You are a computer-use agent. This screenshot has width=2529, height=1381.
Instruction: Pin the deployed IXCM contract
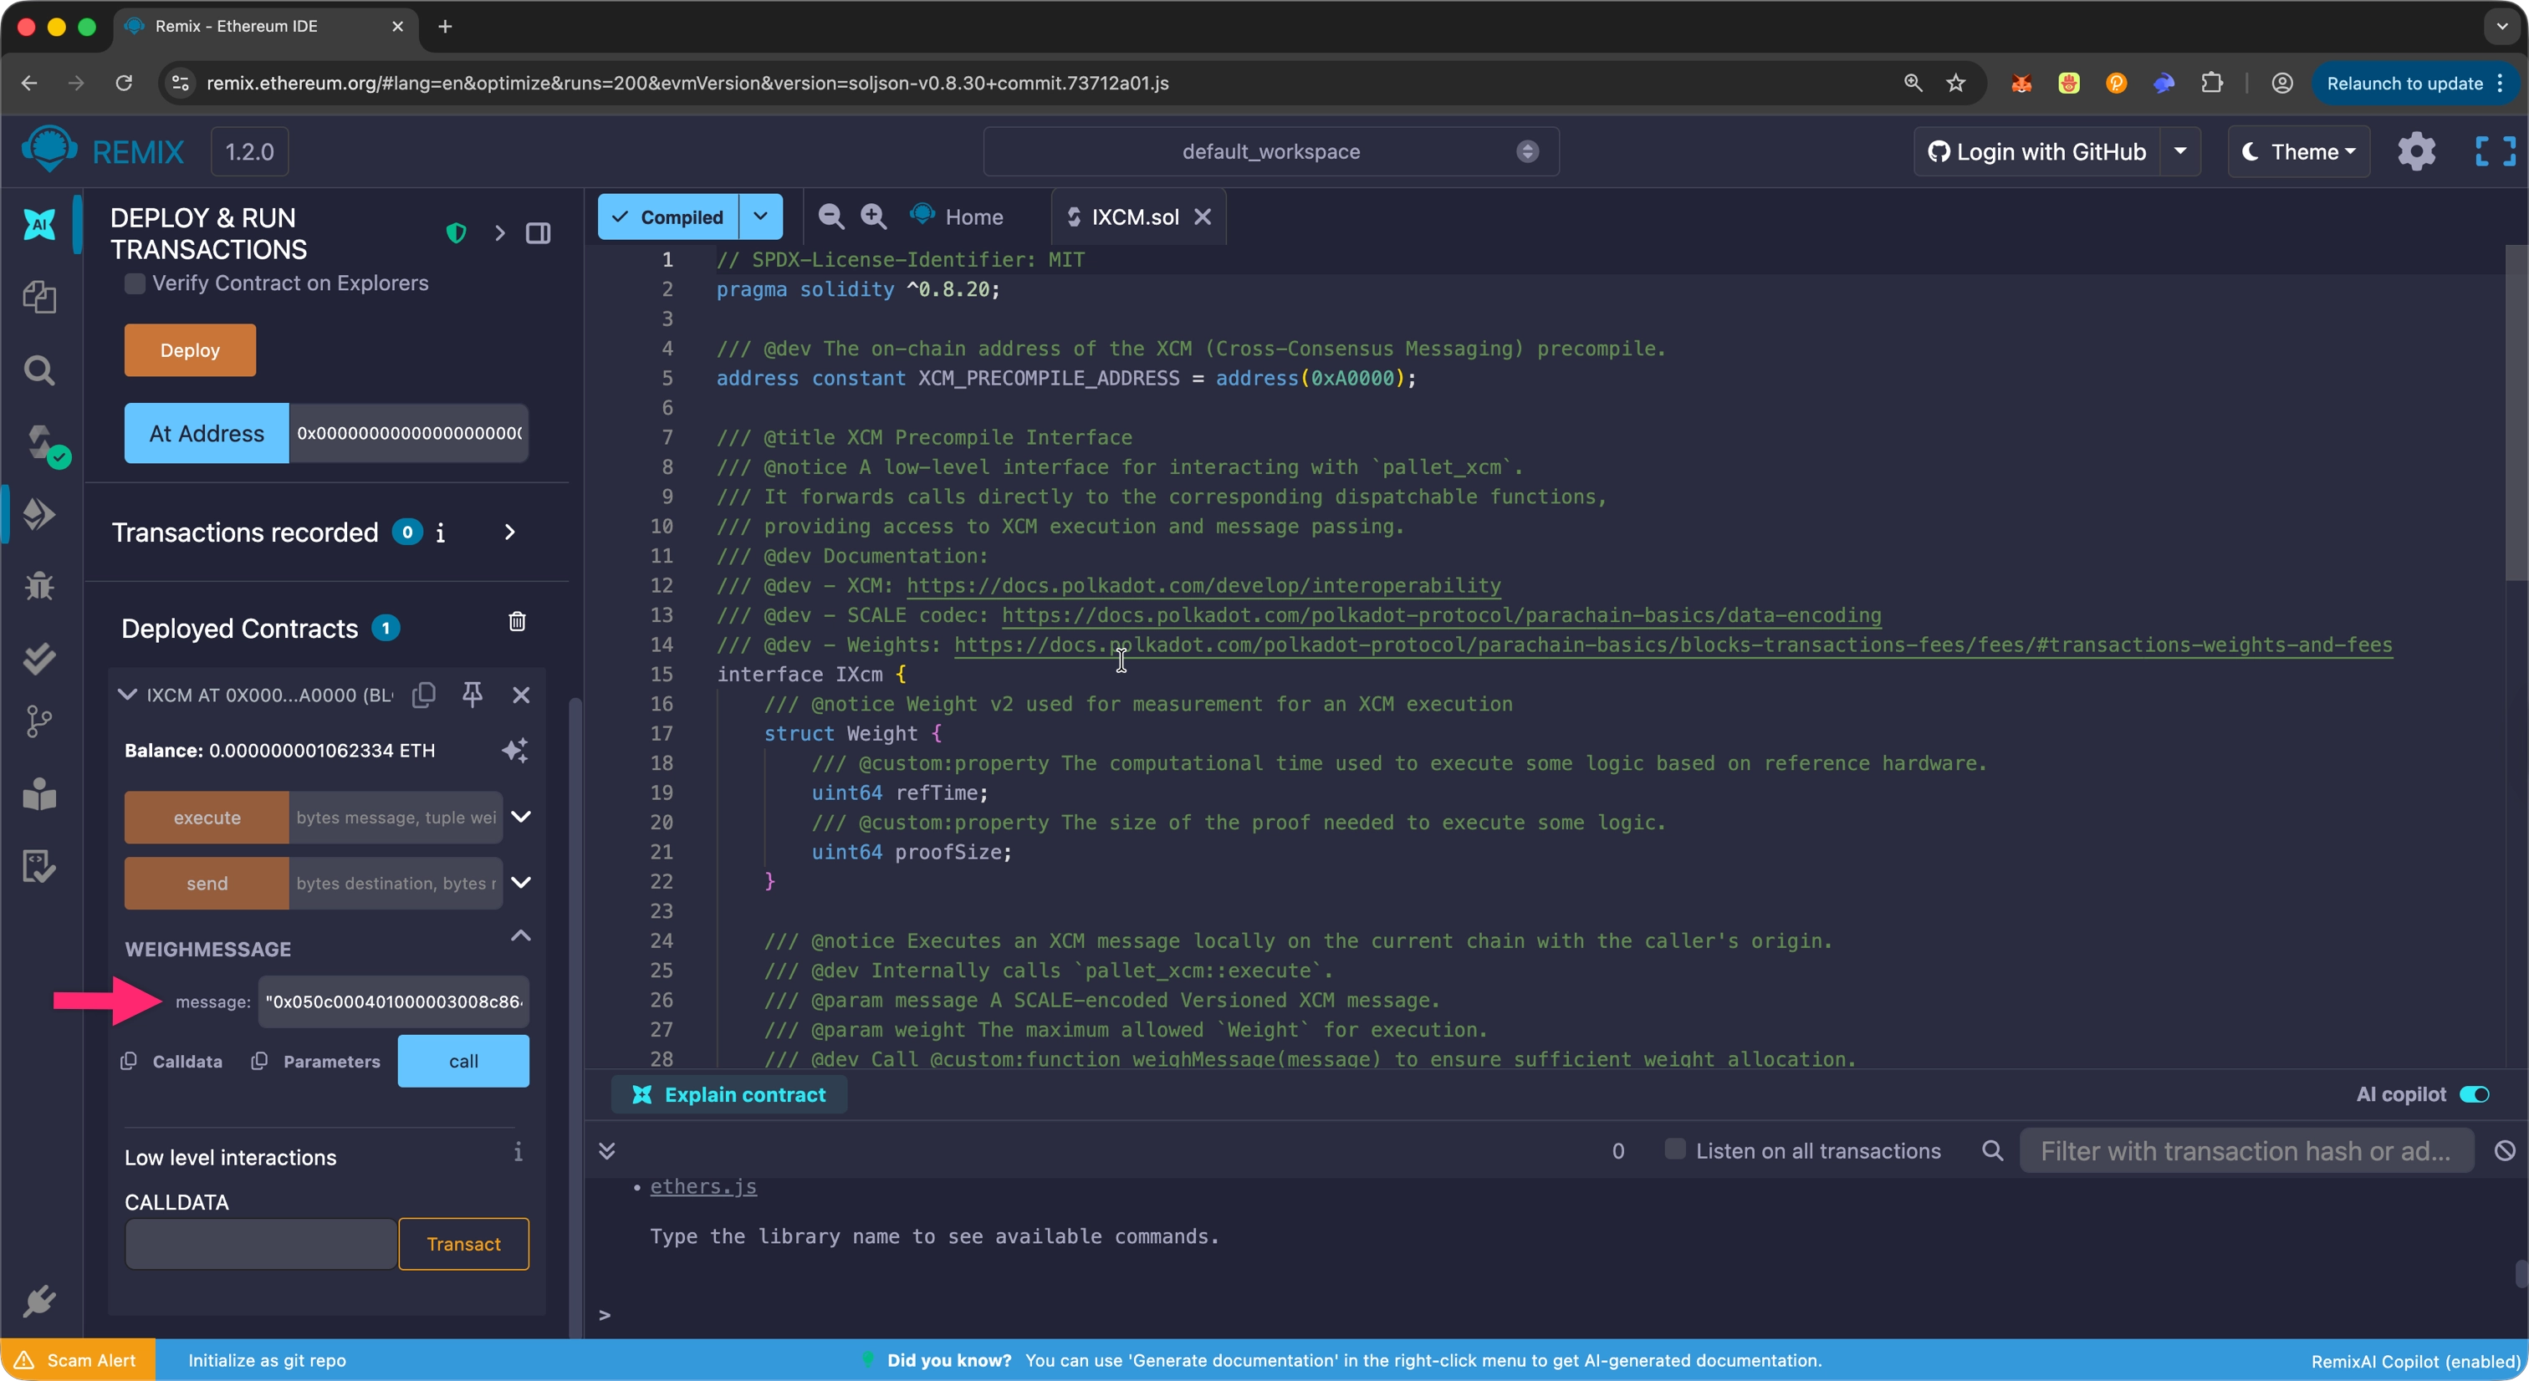click(x=473, y=695)
